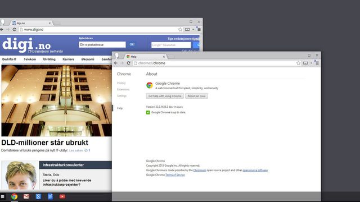The width and height of the screenshot is (360, 202).
Task: Open the Terms of Service link
Action: [175, 175]
